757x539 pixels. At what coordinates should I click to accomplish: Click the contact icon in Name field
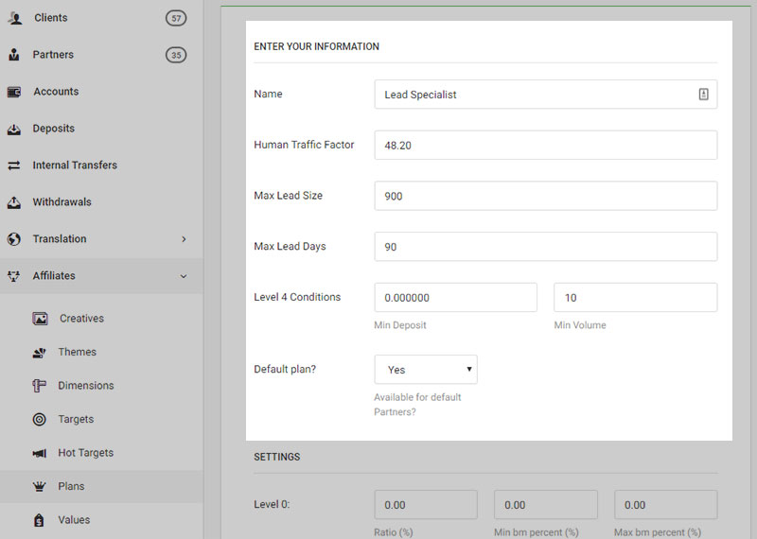click(703, 95)
